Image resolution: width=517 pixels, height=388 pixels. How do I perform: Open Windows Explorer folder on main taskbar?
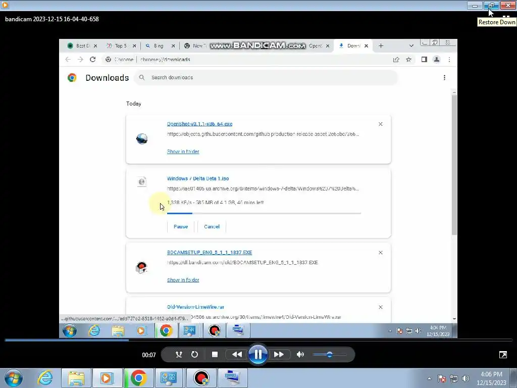coord(76,378)
